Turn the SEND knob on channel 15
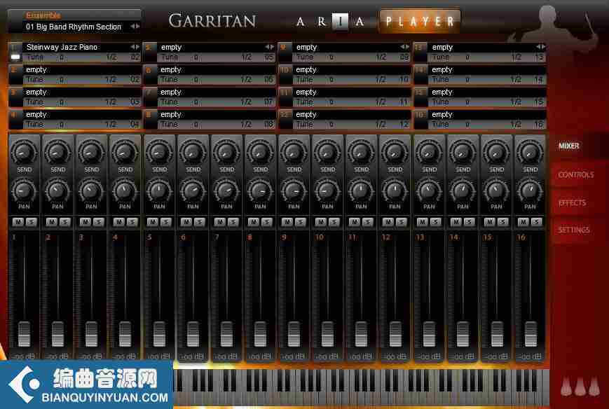609x409 pixels. click(496, 153)
